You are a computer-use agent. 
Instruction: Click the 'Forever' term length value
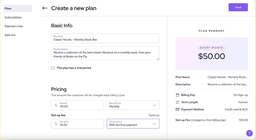point(243,102)
